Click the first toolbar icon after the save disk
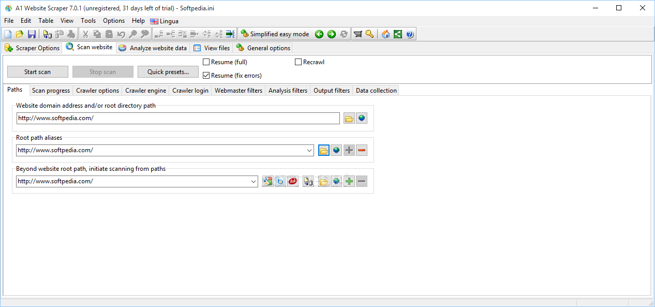The image size is (655, 307). (x=47, y=34)
